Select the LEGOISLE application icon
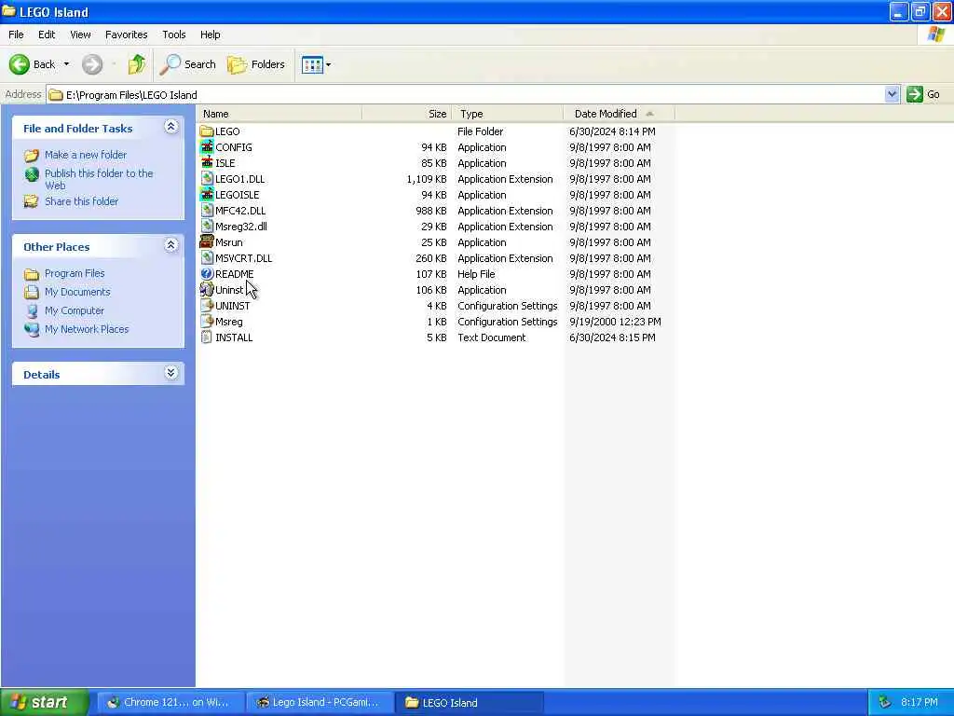 click(x=207, y=195)
